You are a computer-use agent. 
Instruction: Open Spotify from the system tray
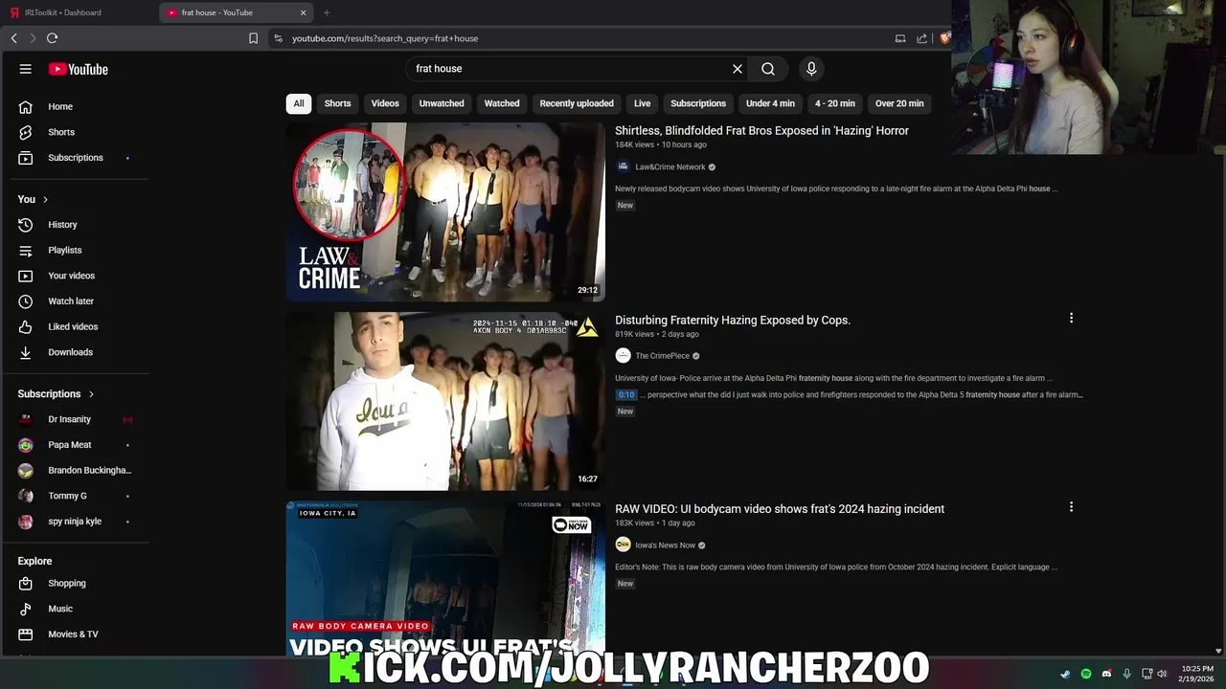click(x=1085, y=674)
